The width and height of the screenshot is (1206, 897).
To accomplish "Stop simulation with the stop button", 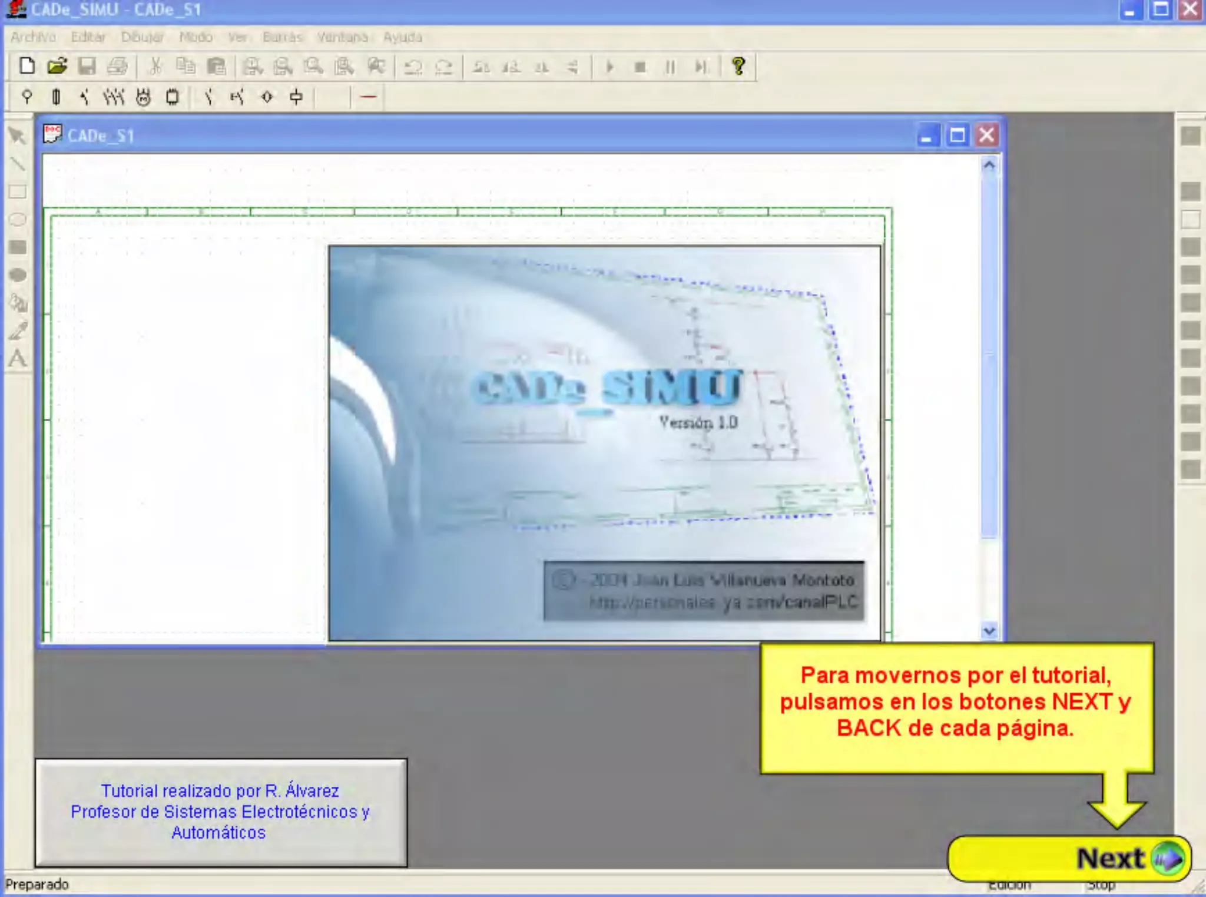I will (640, 67).
